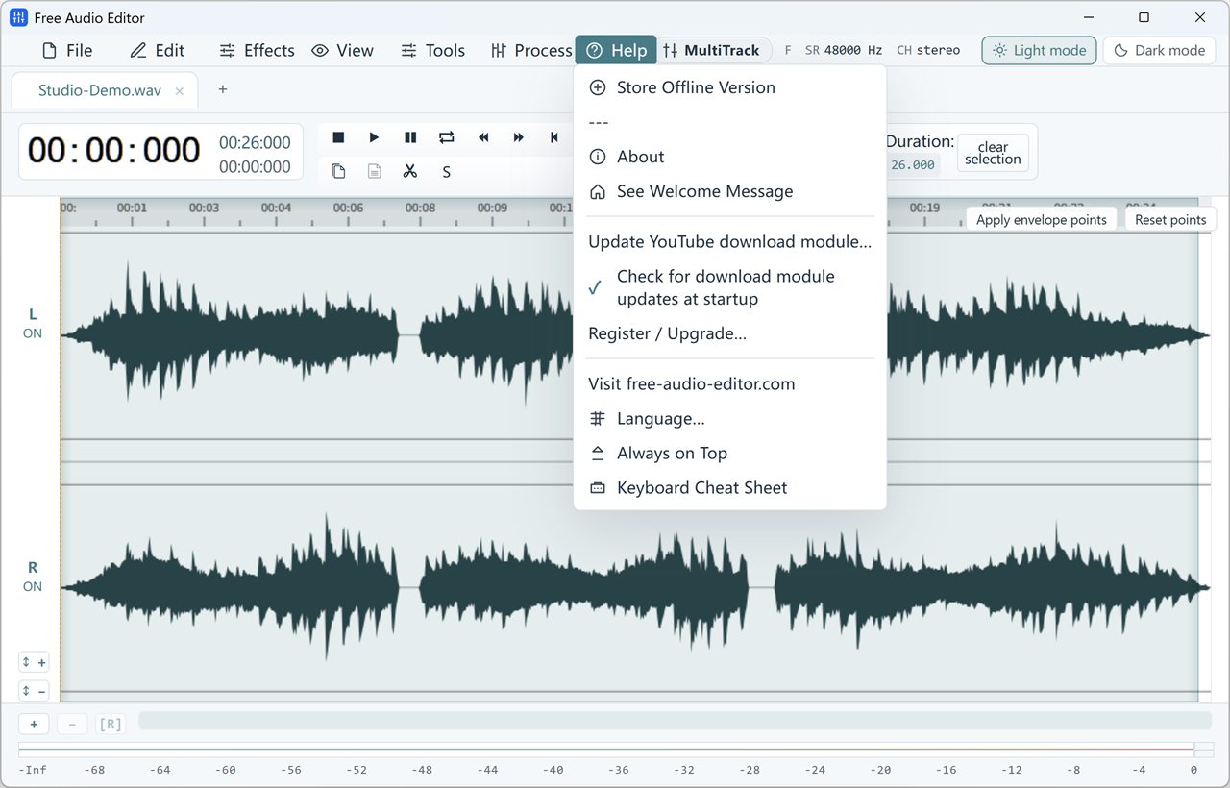The width and height of the screenshot is (1230, 788).
Task: Open the View menu
Action: (x=343, y=50)
